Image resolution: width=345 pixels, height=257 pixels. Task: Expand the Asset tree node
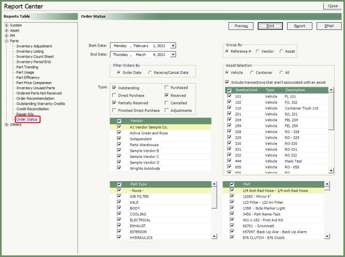coord(6,30)
